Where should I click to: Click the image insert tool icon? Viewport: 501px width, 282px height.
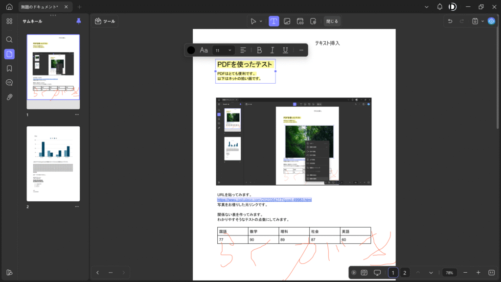pyautogui.click(x=287, y=21)
